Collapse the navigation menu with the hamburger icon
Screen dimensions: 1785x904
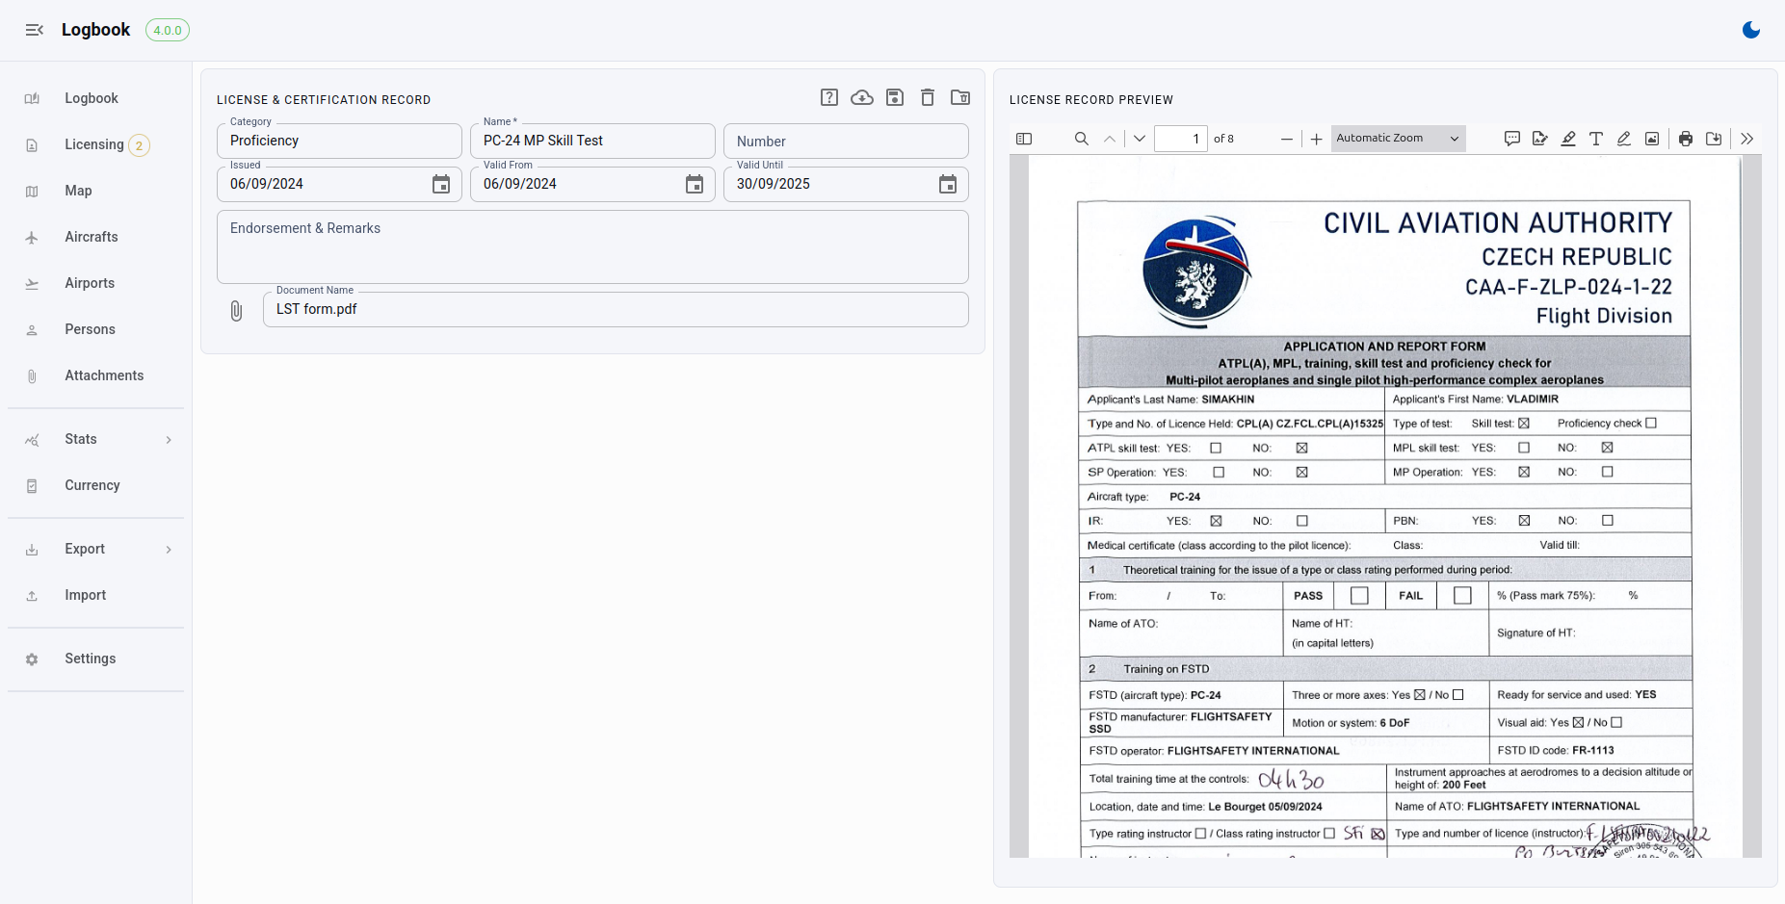pyautogui.click(x=35, y=30)
